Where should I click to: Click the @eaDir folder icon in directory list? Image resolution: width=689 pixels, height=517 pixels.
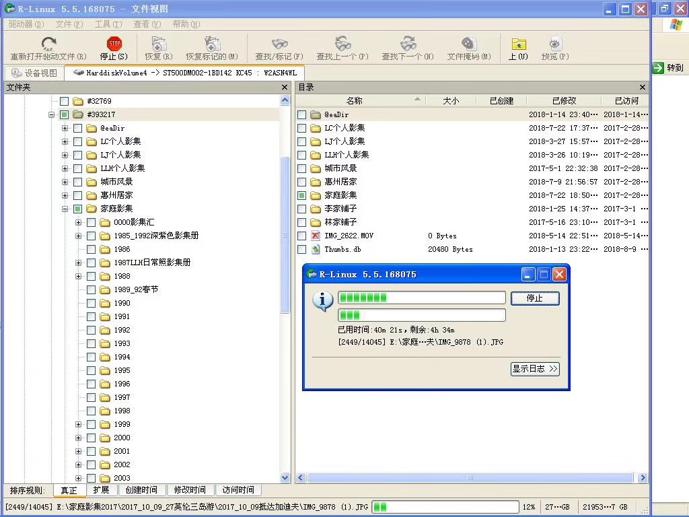[315, 114]
